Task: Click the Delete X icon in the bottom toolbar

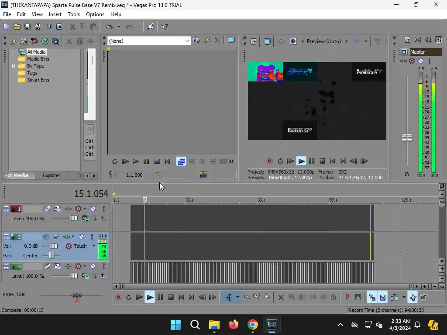Action: coord(281,297)
